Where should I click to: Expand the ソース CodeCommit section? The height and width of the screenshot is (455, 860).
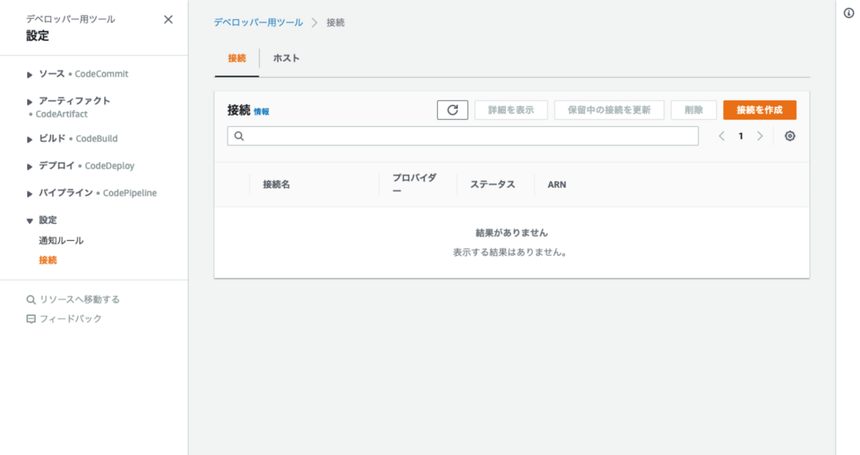click(30, 75)
